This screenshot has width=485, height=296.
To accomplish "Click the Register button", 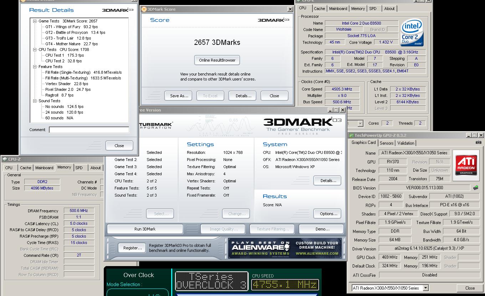I will coord(132,248).
